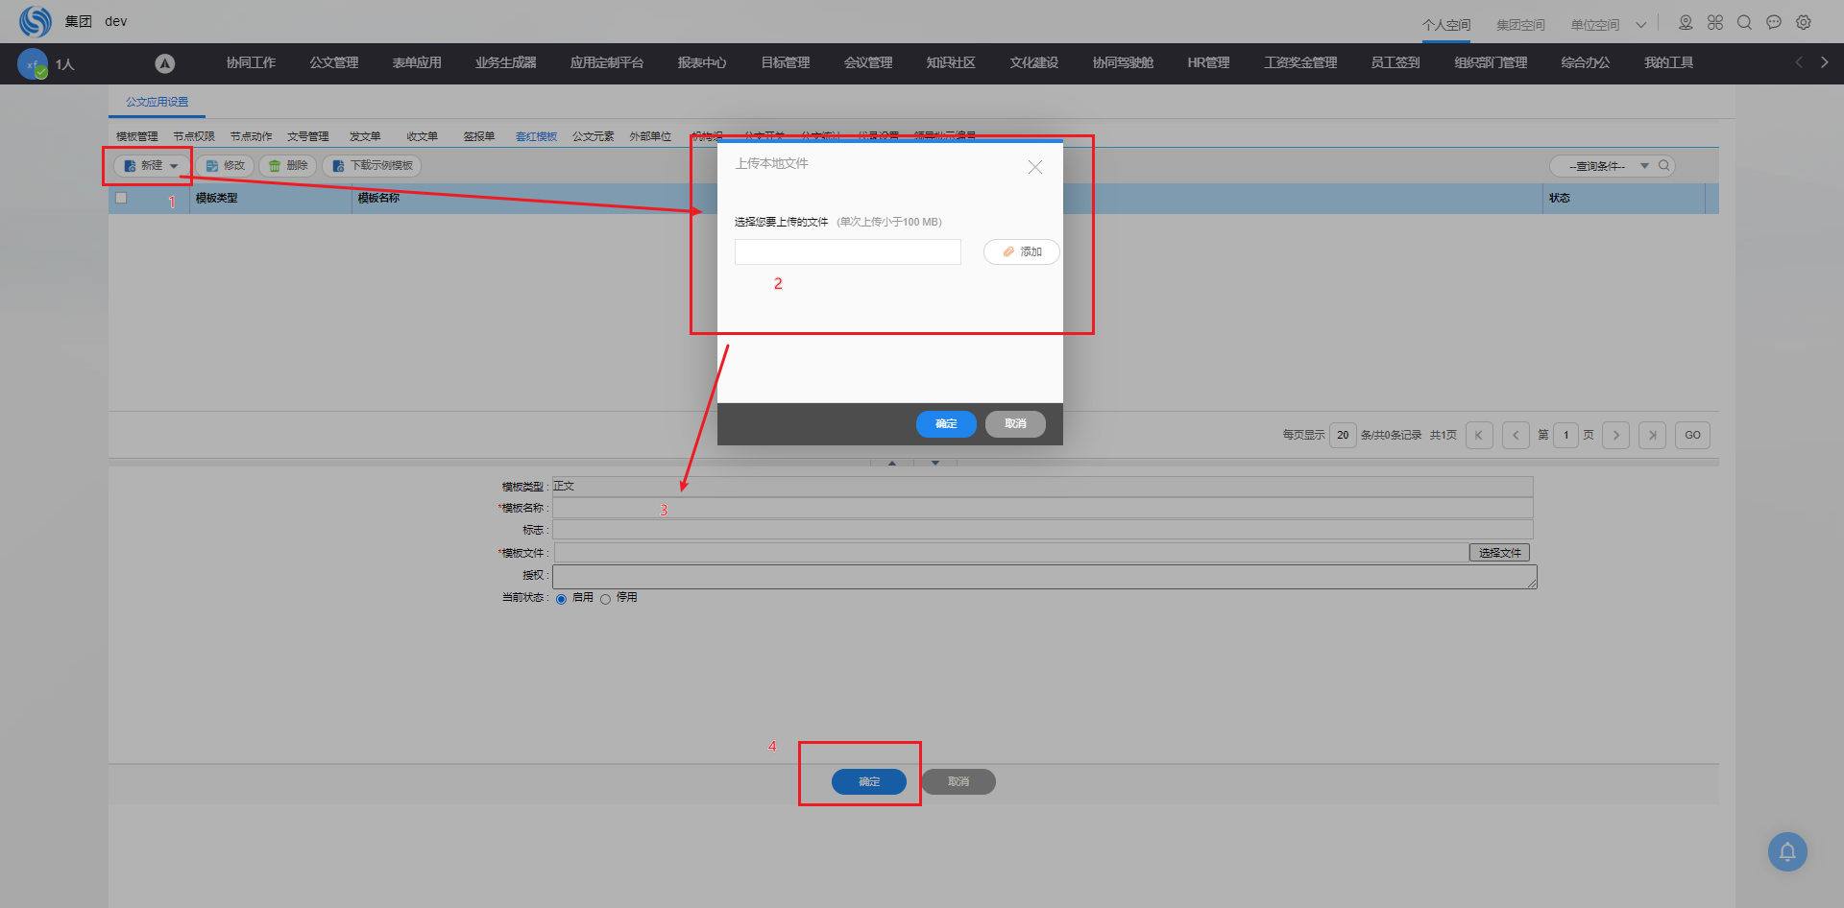Click the bottom form 取消 button
The width and height of the screenshot is (1844, 908).
pyautogui.click(x=958, y=782)
